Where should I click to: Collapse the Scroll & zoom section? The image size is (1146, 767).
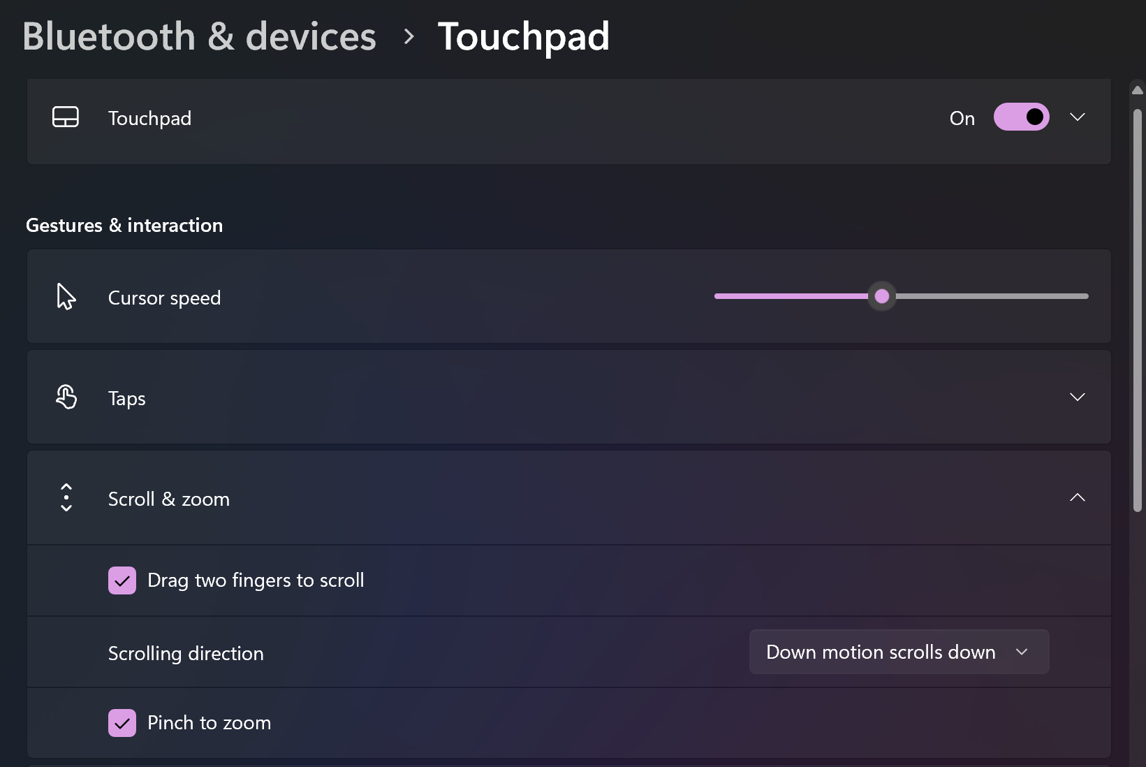(x=1078, y=497)
